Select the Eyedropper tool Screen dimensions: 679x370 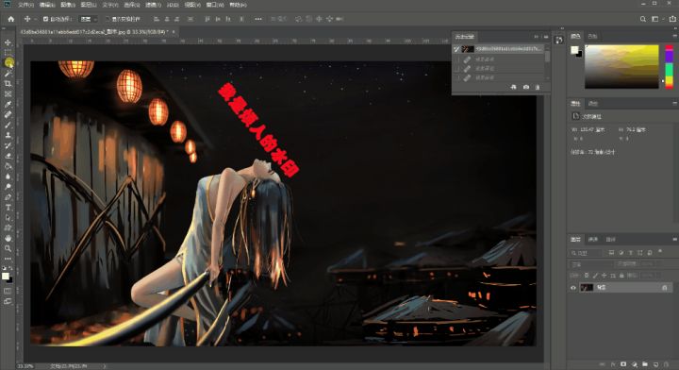point(8,104)
